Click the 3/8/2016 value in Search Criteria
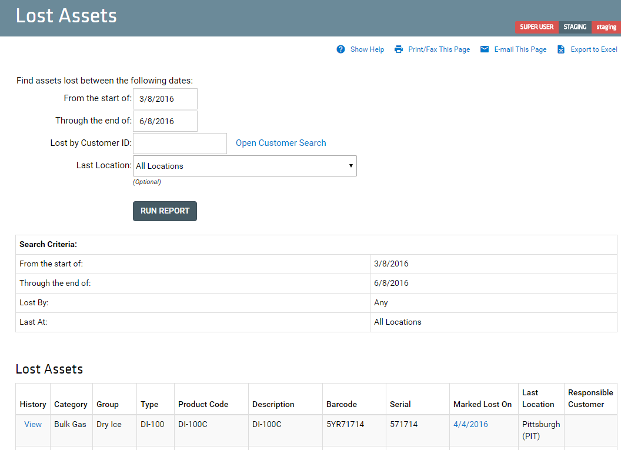The height and width of the screenshot is (450, 621). pos(391,264)
